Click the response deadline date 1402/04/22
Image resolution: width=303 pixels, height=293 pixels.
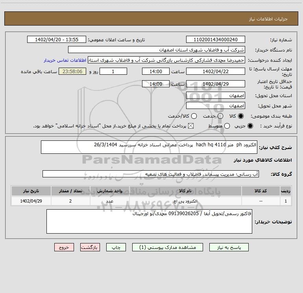pos(216,71)
